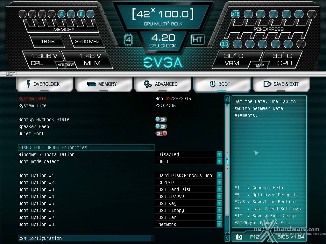Expand Boot Option #4 USB CD/DVD dropdown
Image resolution: width=326 pixels, height=244 pixels.
188,196
